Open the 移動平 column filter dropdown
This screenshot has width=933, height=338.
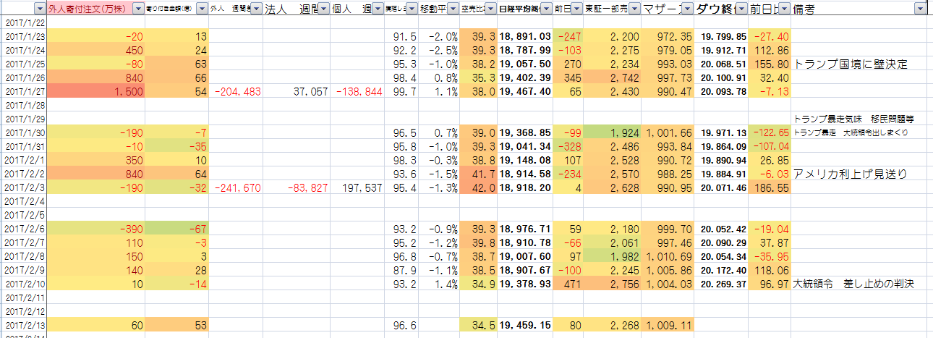(x=451, y=9)
